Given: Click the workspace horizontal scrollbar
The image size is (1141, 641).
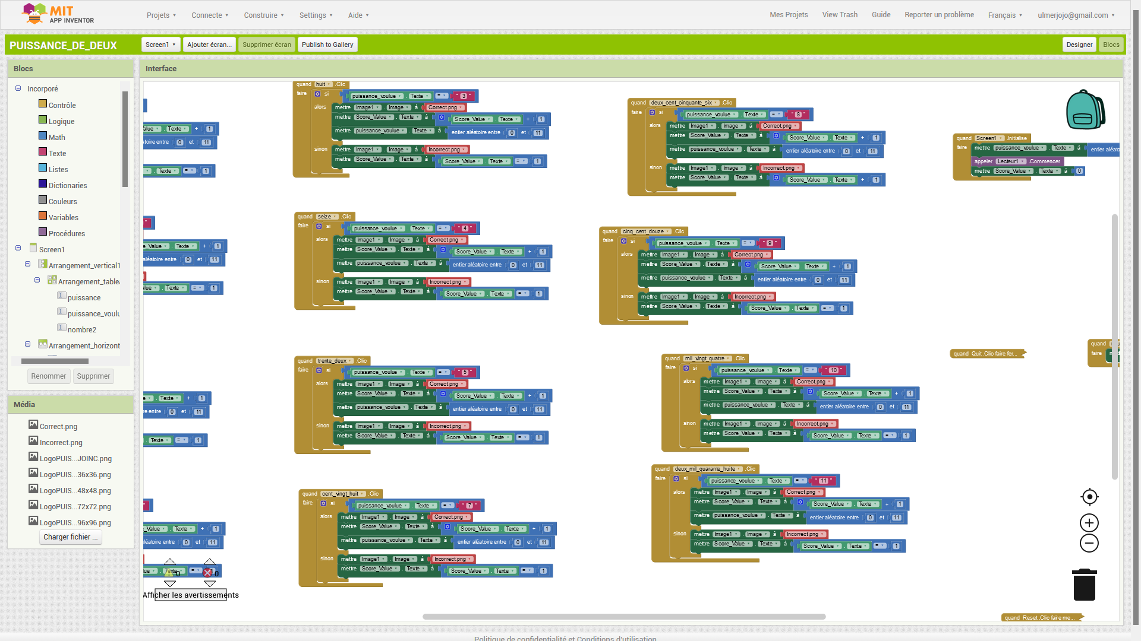Looking at the screenshot, I should pyautogui.click(x=624, y=617).
